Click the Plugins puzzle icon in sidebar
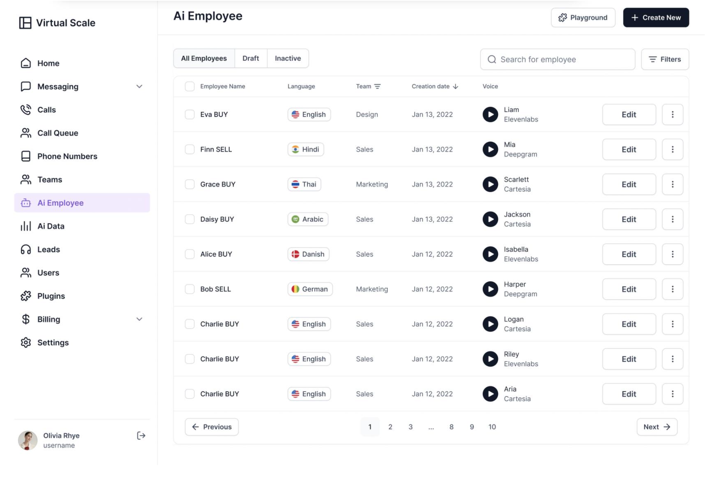The image size is (722, 477). [26, 296]
